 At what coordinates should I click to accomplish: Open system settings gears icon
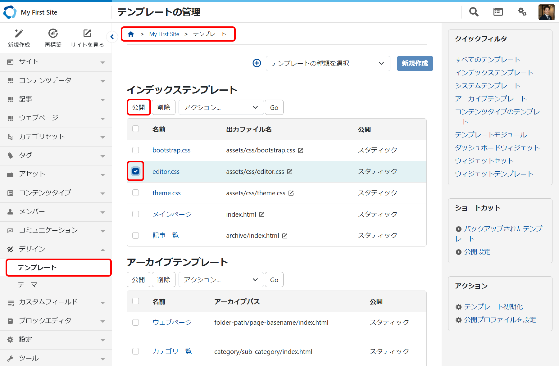(522, 12)
